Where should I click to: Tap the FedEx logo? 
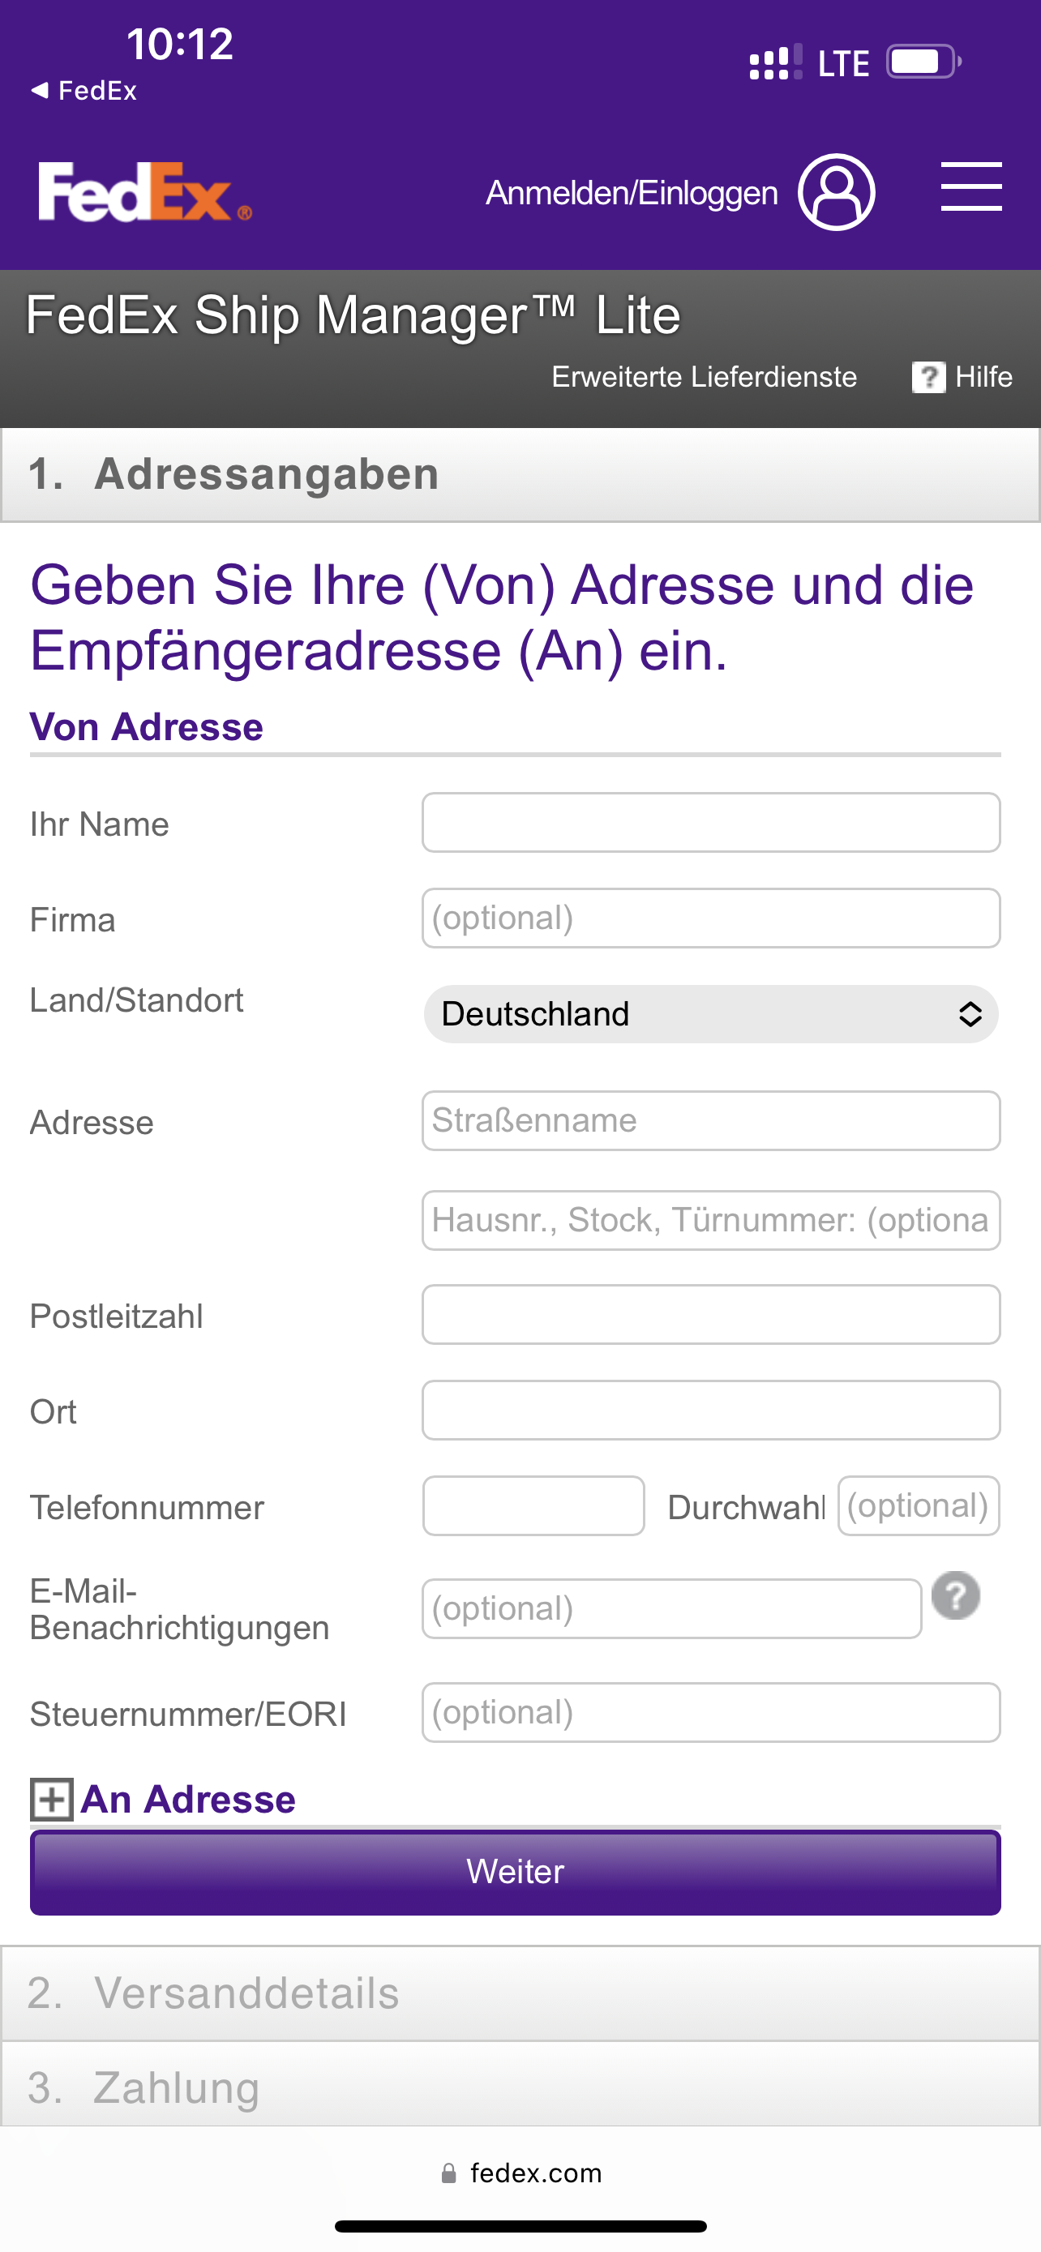144,192
